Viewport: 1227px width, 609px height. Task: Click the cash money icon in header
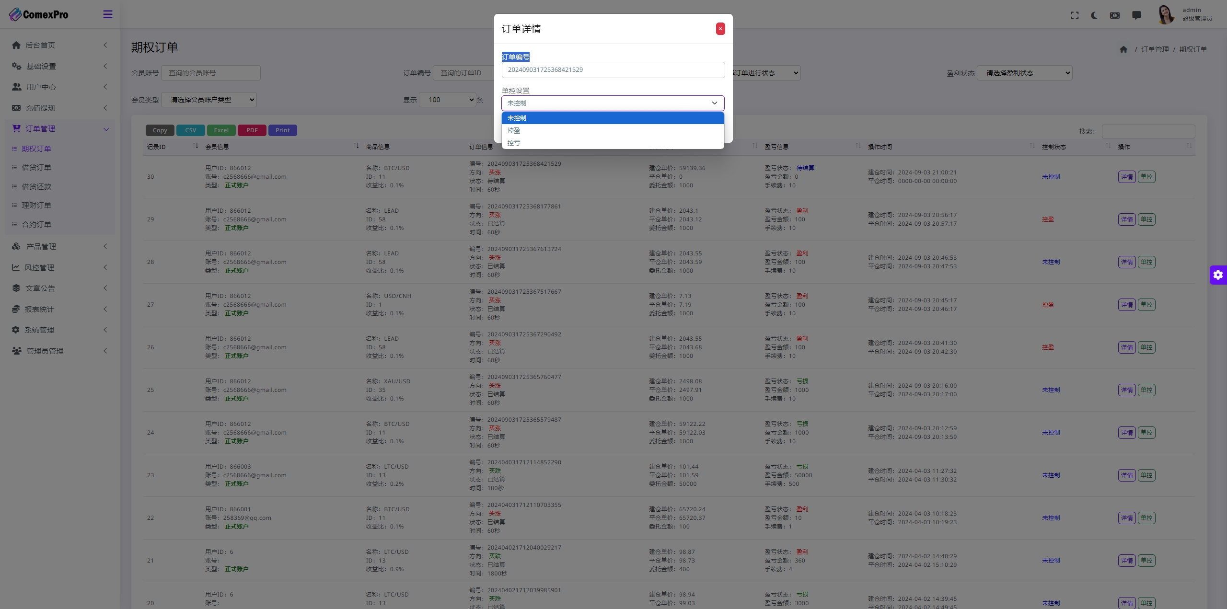[x=1115, y=15]
